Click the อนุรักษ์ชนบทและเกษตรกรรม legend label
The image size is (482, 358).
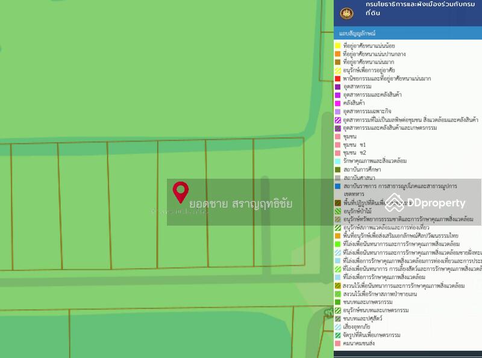375,310
